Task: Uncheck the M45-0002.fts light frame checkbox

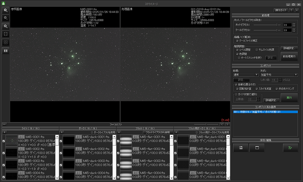Action: click(x=3, y=153)
